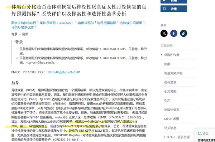This screenshot has width=215, height=142.
Task: Open author 达纳·埃尔·马斯里 link
Action: pyautogui.click(x=131, y=23)
